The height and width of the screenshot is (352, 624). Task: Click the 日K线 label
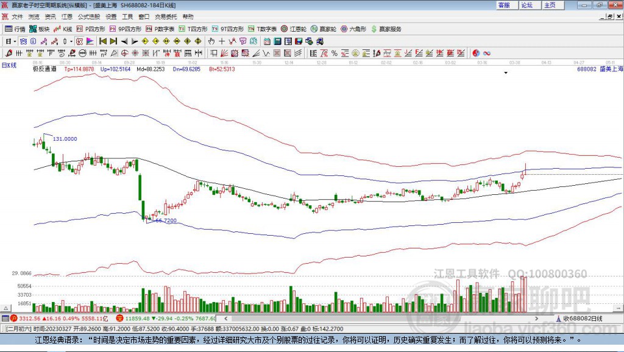[x=9, y=66]
